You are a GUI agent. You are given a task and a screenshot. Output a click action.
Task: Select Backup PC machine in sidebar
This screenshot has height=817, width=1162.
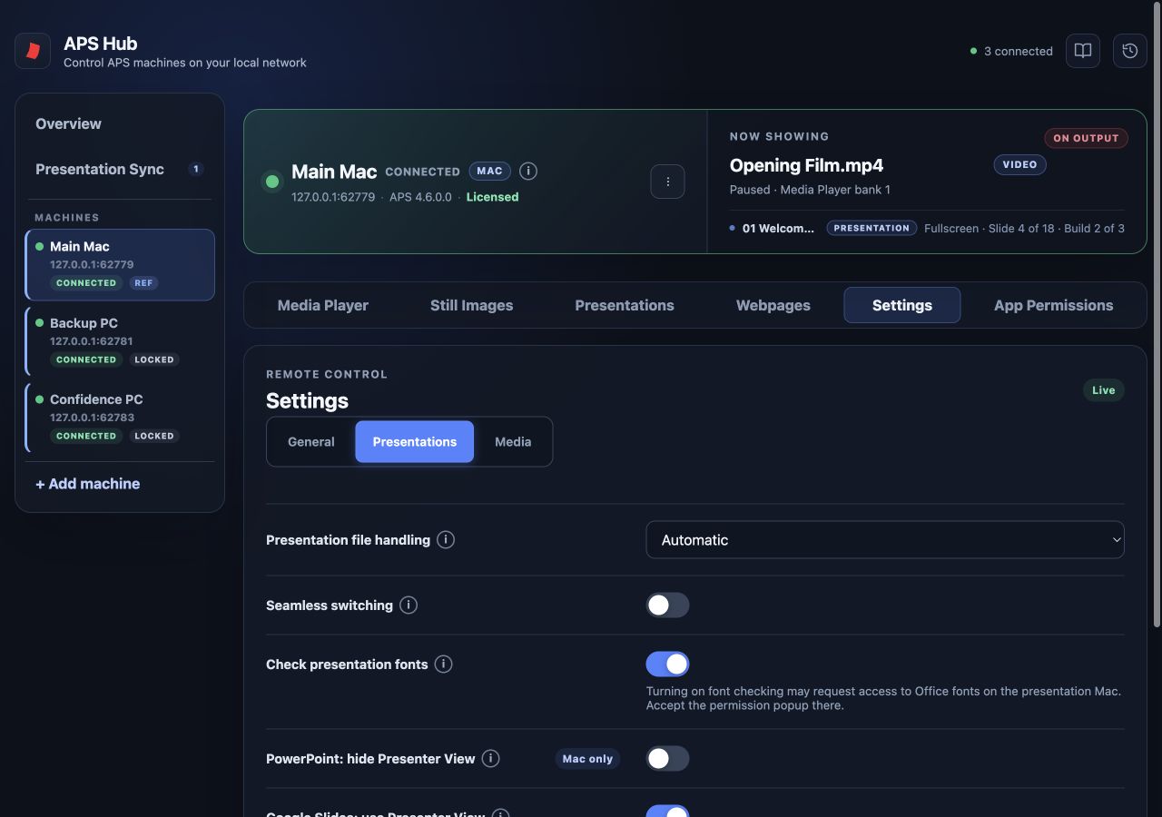tap(120, 340)
